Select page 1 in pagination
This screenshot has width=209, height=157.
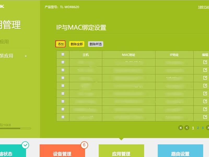pos(193,128)
